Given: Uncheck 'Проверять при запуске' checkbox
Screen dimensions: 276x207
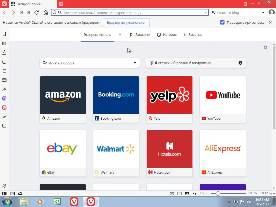Looking at the screenshot, I should click(222, 22).
